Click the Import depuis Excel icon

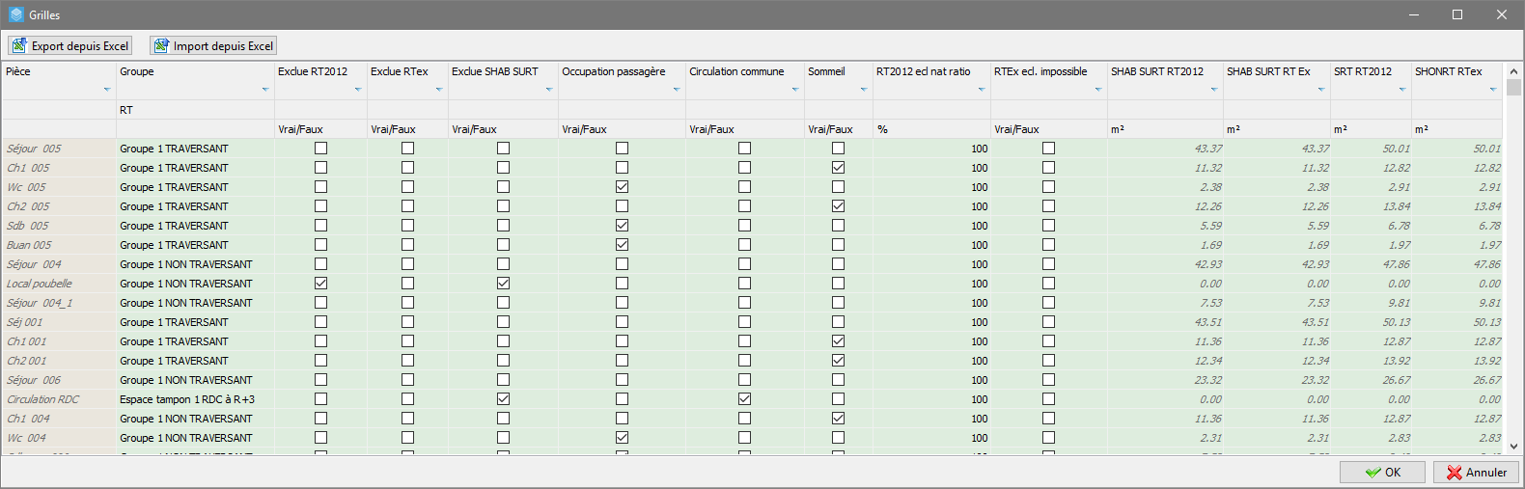(161, 45)
